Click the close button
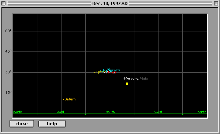 coord(22,124)
